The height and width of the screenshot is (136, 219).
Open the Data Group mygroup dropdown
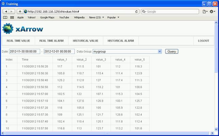click(x=127, y=52)
